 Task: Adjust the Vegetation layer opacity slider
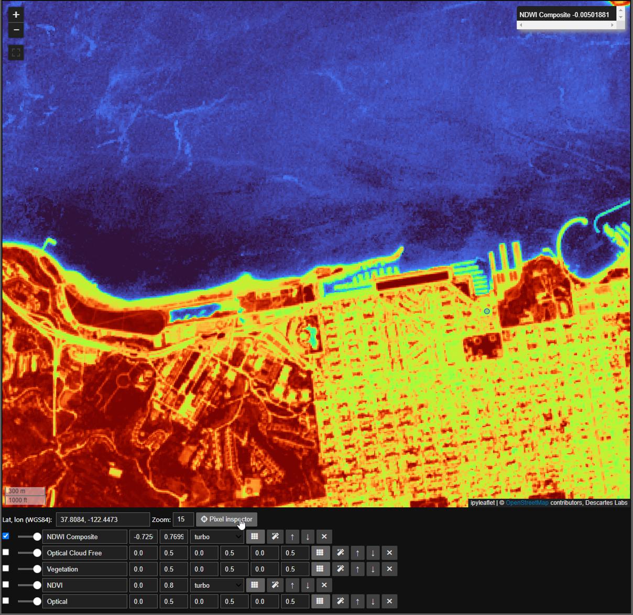pos(29,569)
